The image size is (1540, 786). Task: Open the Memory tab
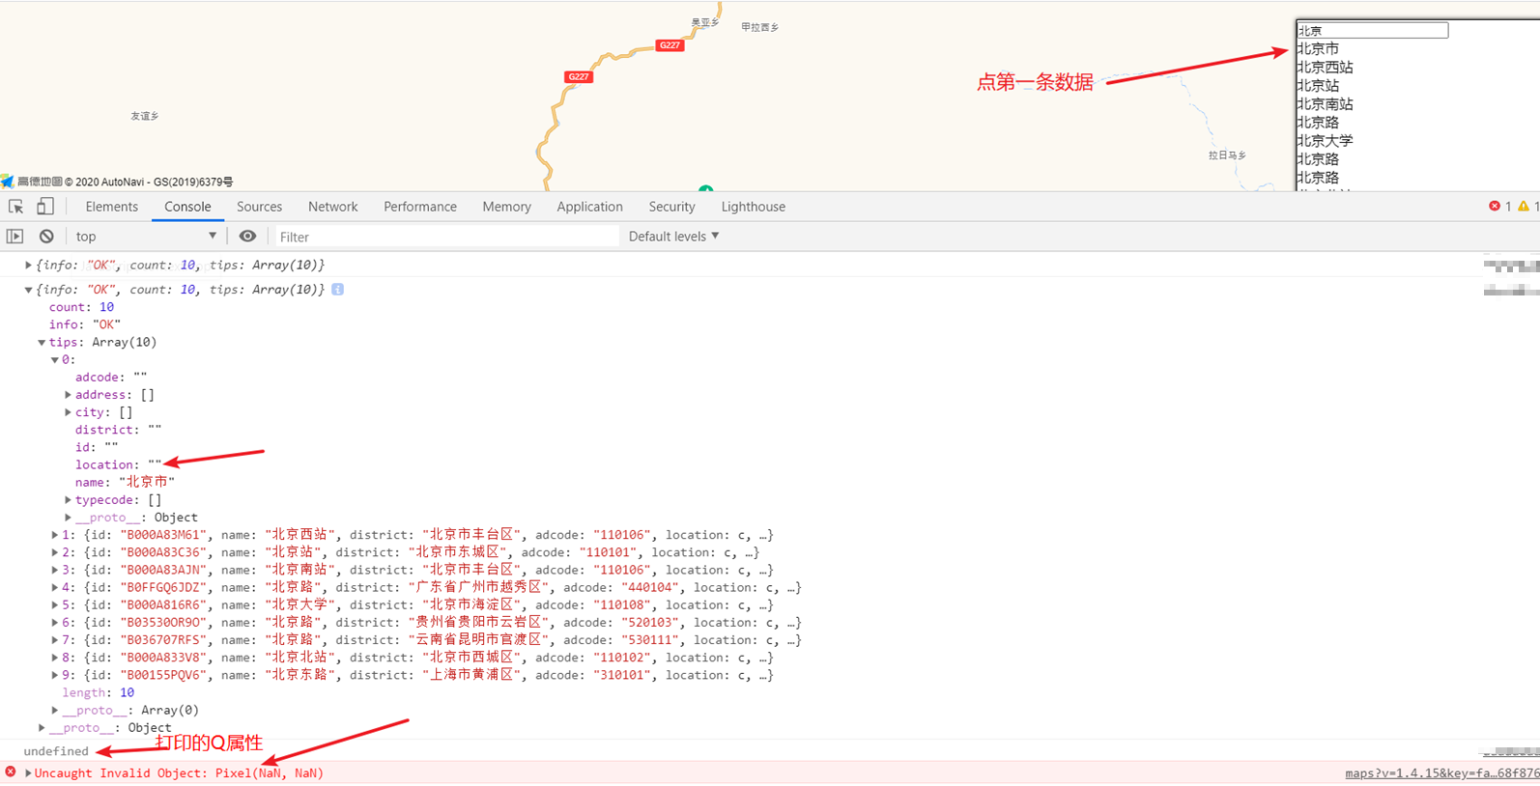coord(506,207)
